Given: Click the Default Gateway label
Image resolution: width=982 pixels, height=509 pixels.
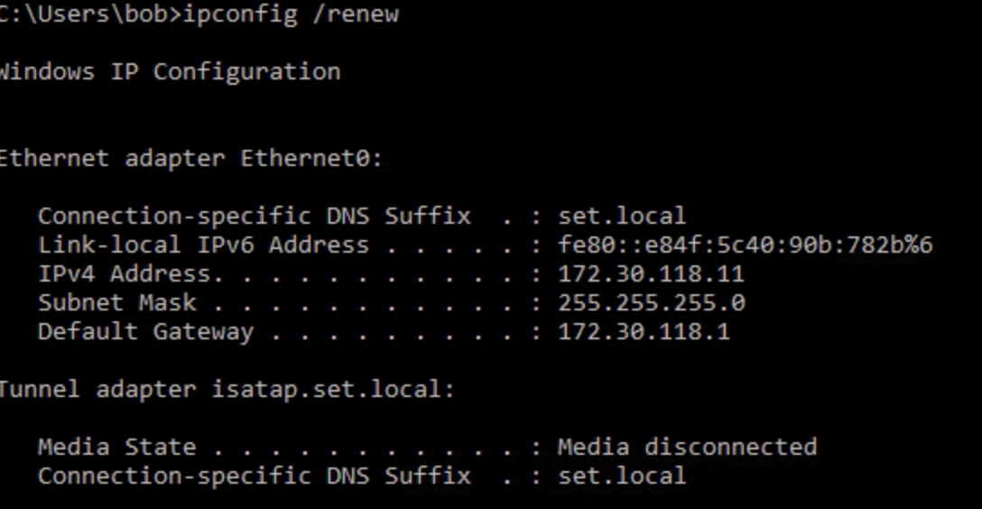Looking at the screenshot, I should (x=145, y=332).
